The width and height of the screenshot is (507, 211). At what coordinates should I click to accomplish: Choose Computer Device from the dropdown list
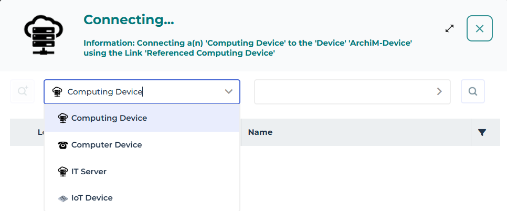pyautogui.click(x=107, y=145)
